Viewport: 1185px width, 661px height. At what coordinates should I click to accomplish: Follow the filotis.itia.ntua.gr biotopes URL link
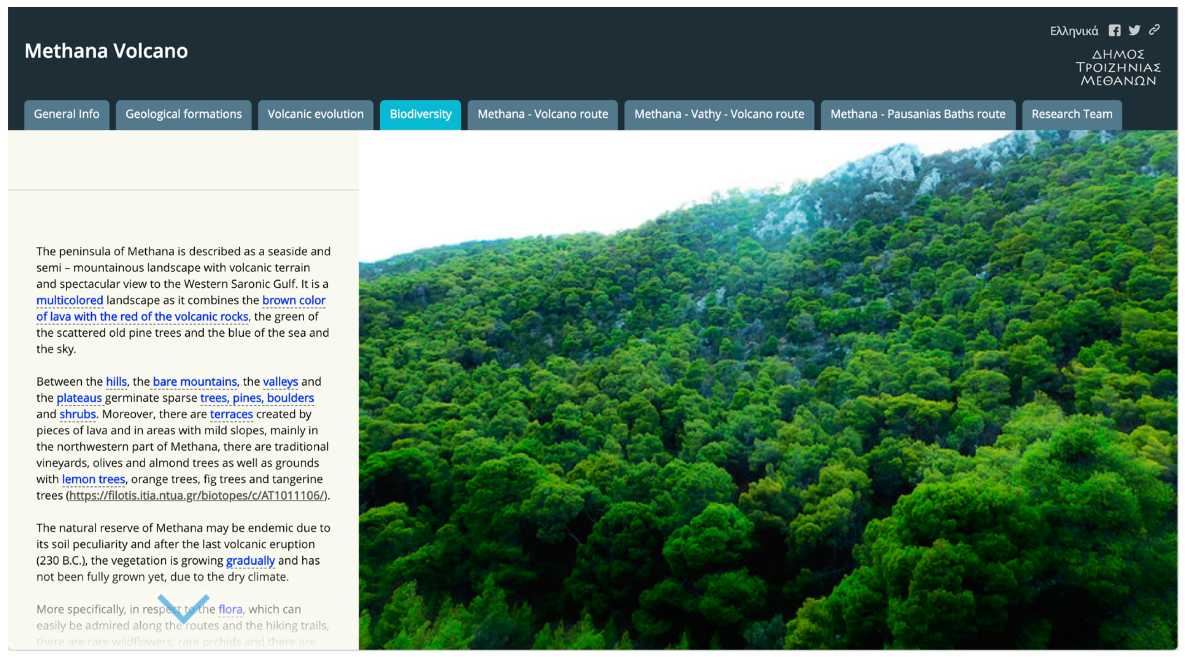(197, 495)
